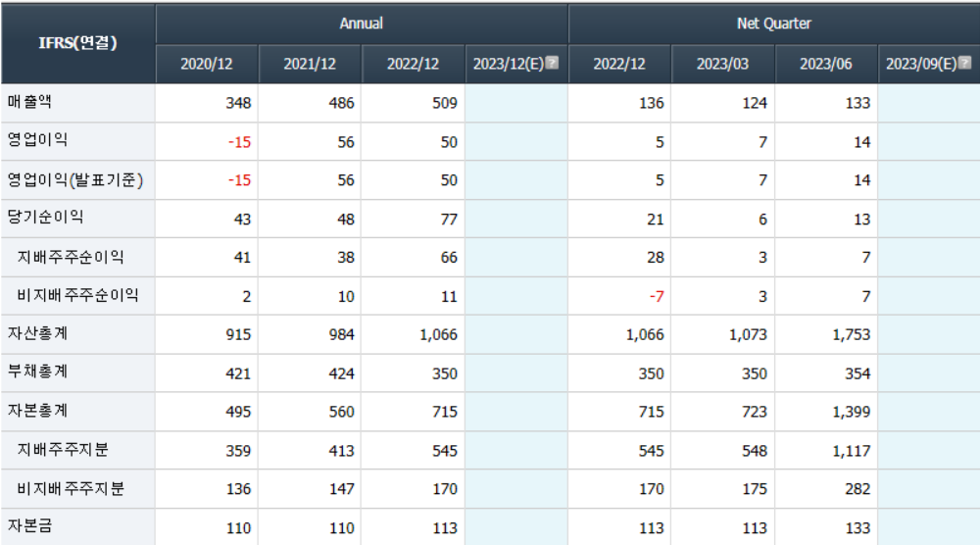Click 자산총계 value 984
980x545 pixels.
(x=341, y=335)
